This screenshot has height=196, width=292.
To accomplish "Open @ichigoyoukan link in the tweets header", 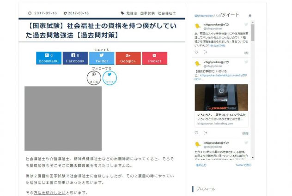I will (x=204, y=16).
